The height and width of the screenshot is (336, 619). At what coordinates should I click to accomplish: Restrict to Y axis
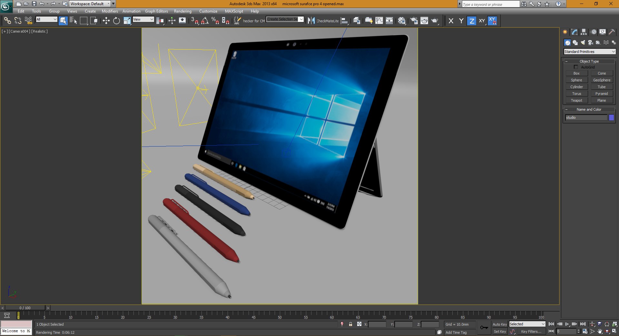(x=461, y=21)
